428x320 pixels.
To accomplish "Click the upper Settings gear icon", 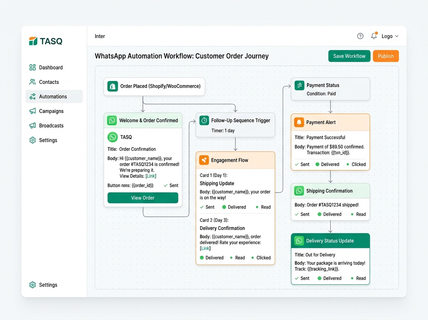I will point(32,140).
